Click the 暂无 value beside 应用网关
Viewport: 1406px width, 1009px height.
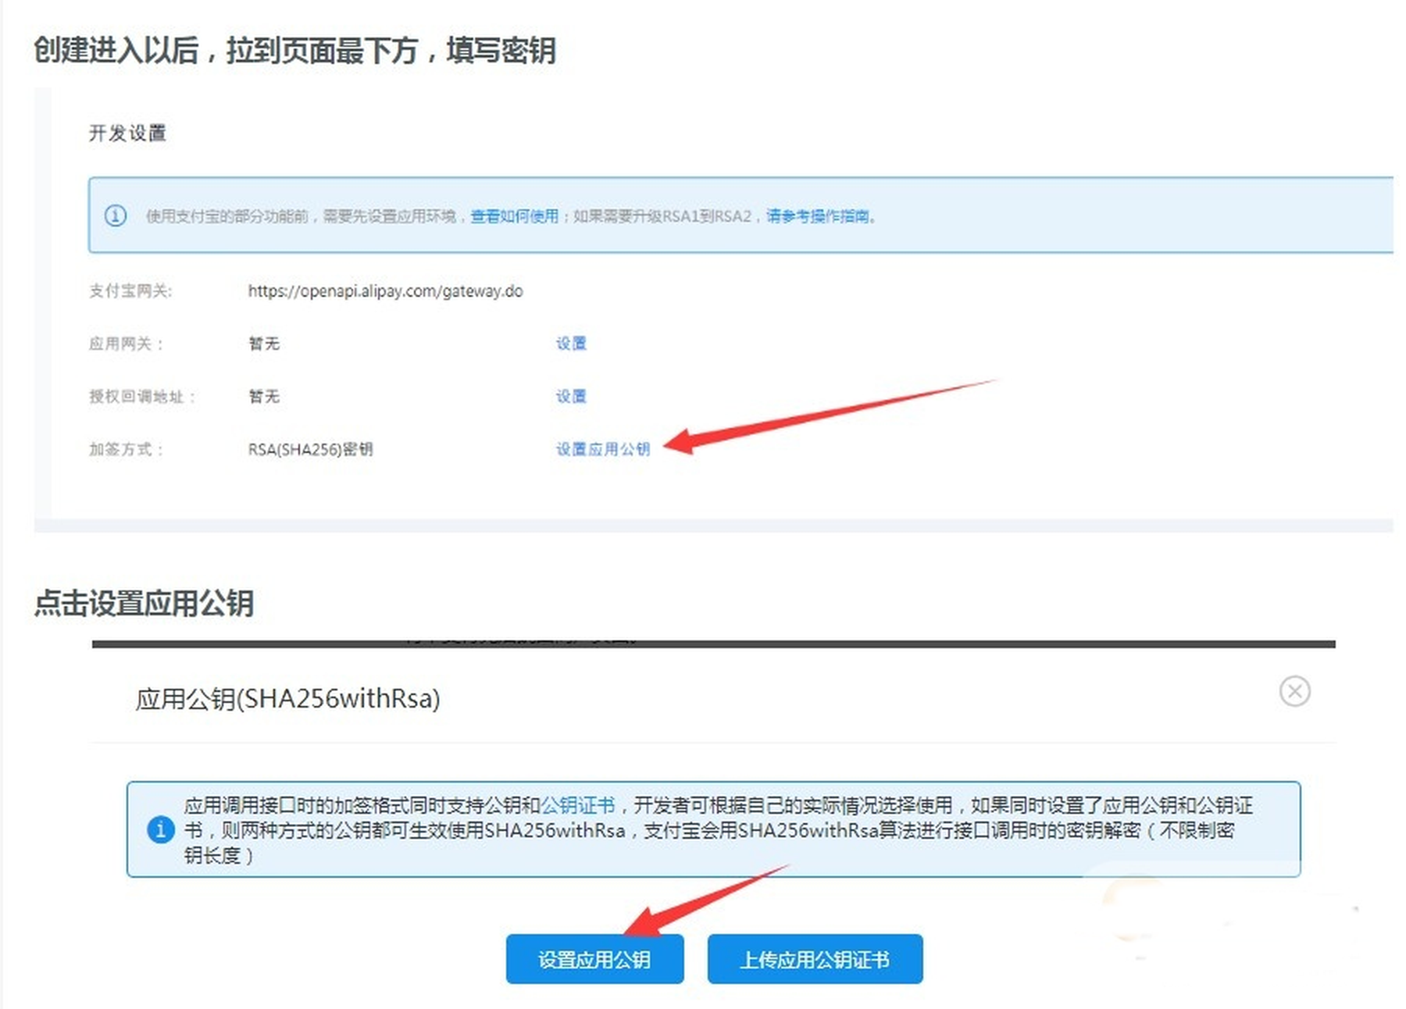coord(265,344)
